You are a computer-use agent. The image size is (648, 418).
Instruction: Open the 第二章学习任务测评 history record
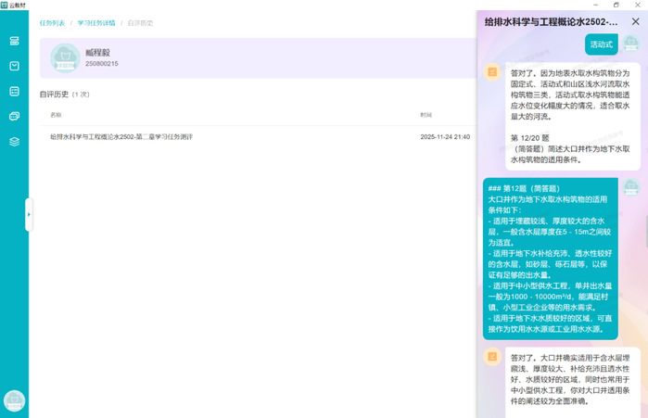click(121, 136)
